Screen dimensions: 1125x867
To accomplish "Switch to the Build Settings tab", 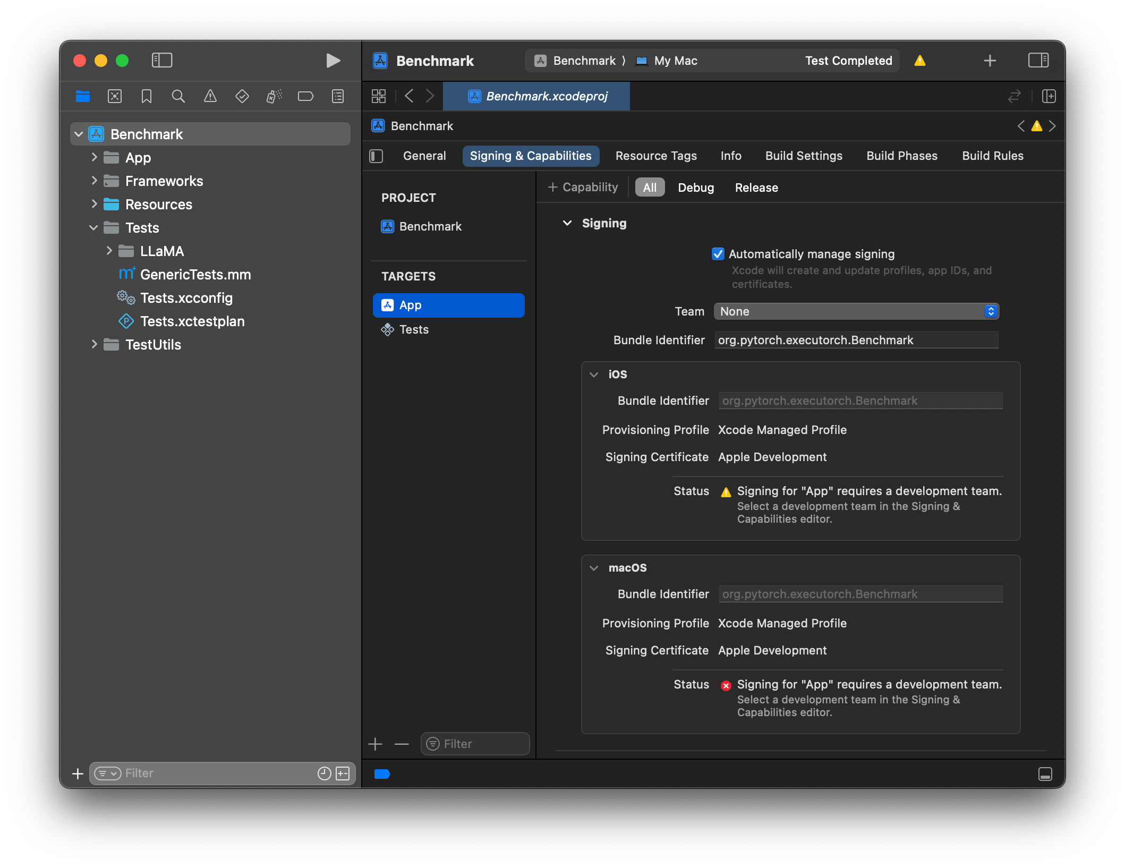I will tap(804, 156).
